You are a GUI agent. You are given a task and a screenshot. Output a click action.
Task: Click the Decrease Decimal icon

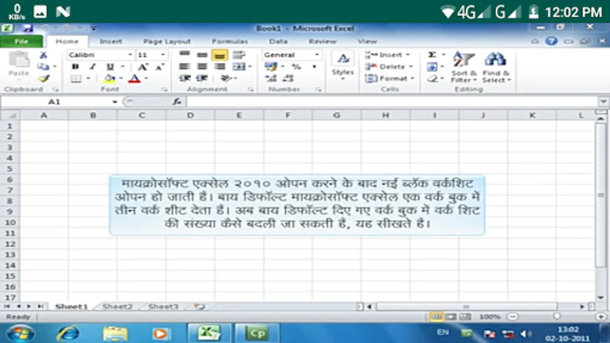pos(288,78)
